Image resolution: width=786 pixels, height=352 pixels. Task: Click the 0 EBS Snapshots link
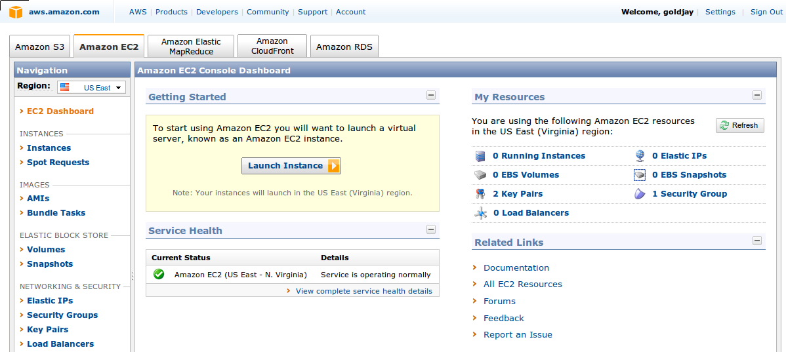point(690,175)
